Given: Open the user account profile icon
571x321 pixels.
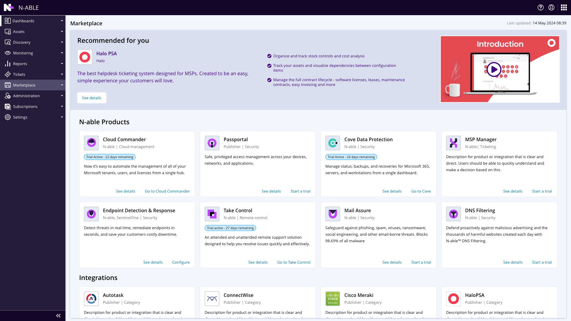Looking at the screenshot, I should pyautogui.click(x=551, y=7).
